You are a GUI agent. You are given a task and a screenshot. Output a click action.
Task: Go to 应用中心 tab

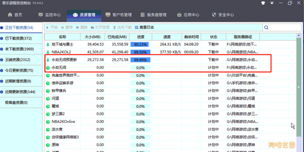point(188,15)
